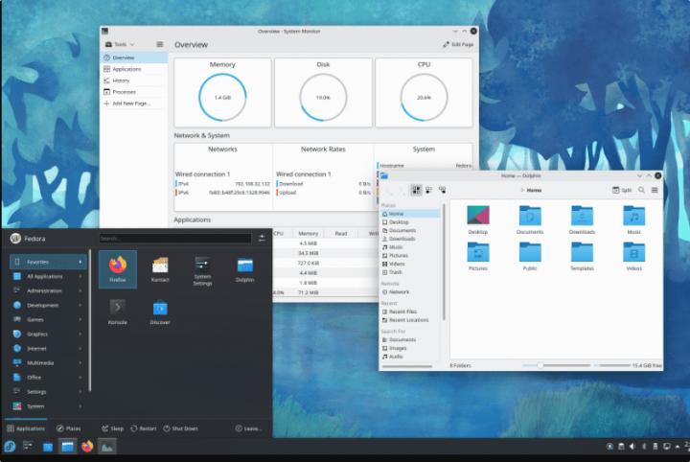Select the Processes page in System Monitor
This screenshot has height=462, width=690.
[125, 92]
